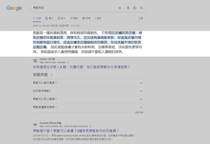Click the 相關問題 heading
210x144 pixels.
[x=40, y=75]
